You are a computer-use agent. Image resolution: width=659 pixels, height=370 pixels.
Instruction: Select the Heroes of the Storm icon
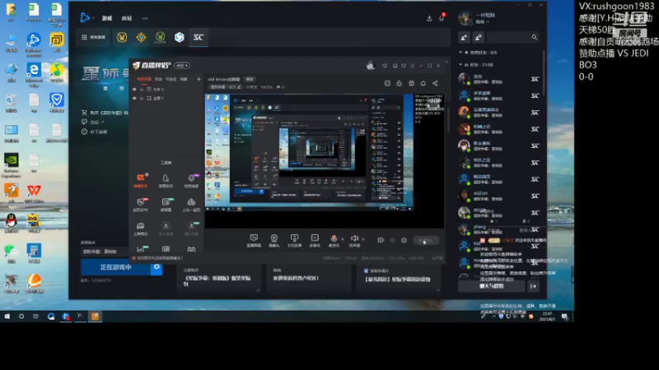click(180, 37)
